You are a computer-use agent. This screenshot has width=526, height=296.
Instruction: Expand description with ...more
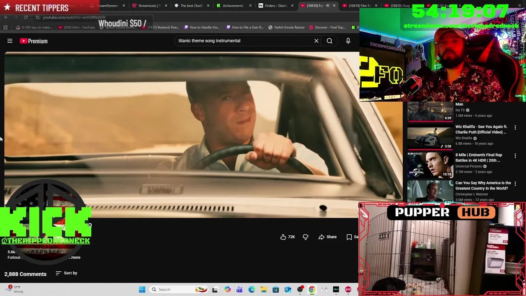pos(75,257)
